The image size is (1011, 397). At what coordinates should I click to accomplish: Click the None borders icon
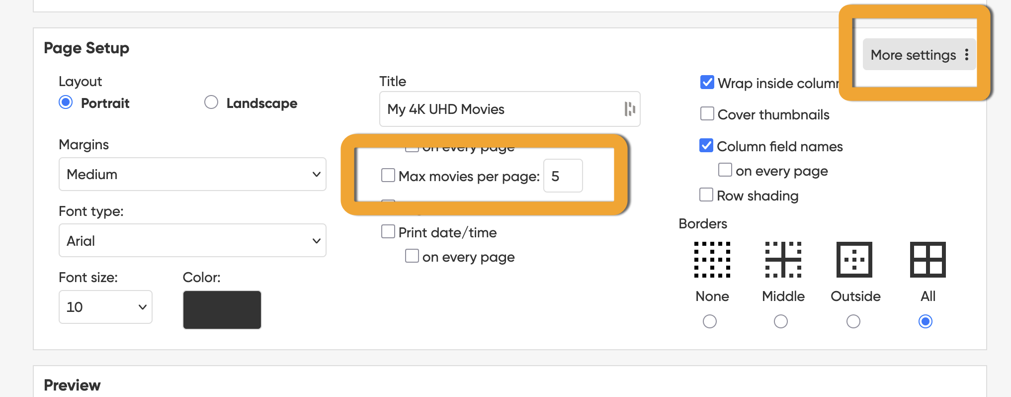pos(712,259)
